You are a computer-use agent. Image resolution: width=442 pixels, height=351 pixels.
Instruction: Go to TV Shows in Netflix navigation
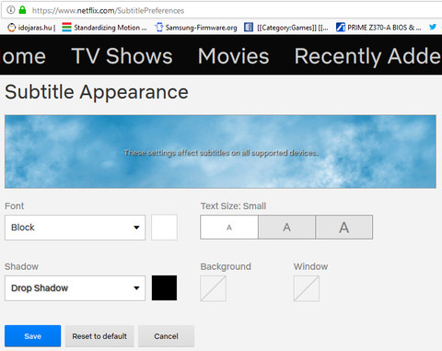[122, 56]
